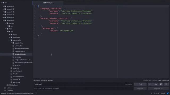Click the episode-3 folder icon

tap(5, 12)
